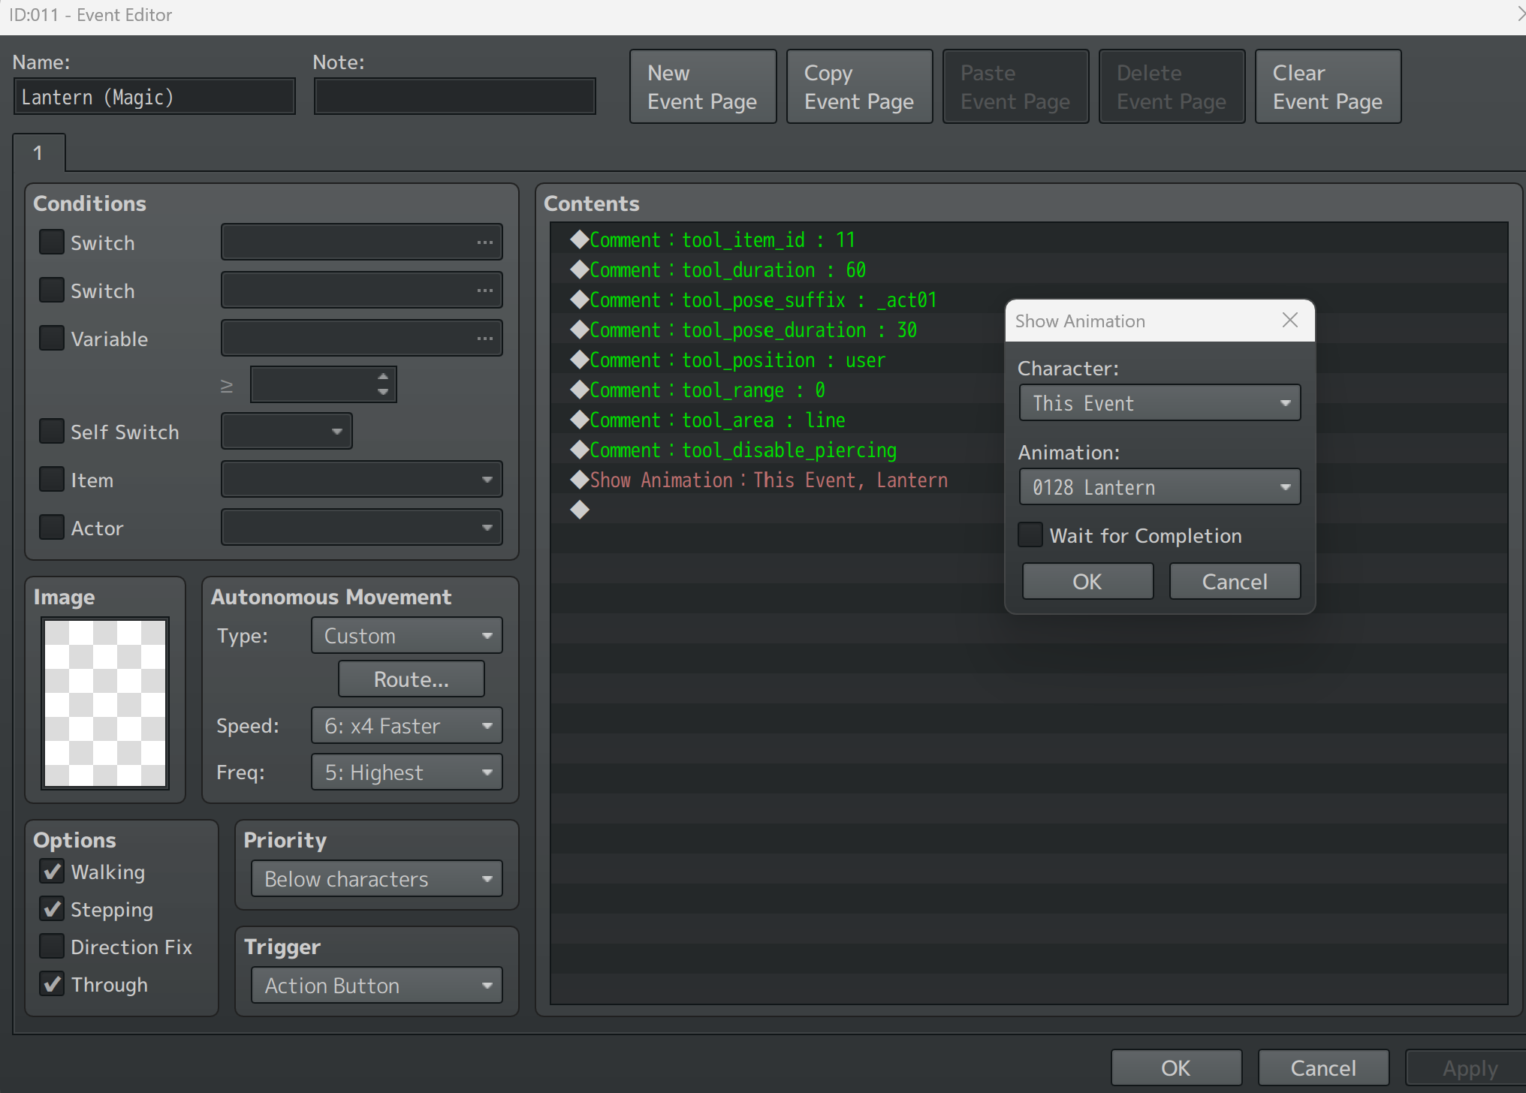Expand the Priority dropdown
This screenshot has width=1526, height=1093.
point(377,879)
